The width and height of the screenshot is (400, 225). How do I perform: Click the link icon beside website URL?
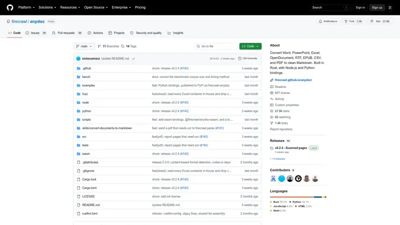click(x=271, y=80)
